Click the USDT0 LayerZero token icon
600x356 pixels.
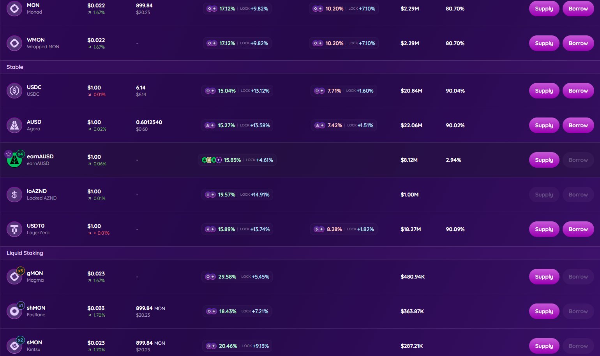pyautogui.click(x=14, y=229)
